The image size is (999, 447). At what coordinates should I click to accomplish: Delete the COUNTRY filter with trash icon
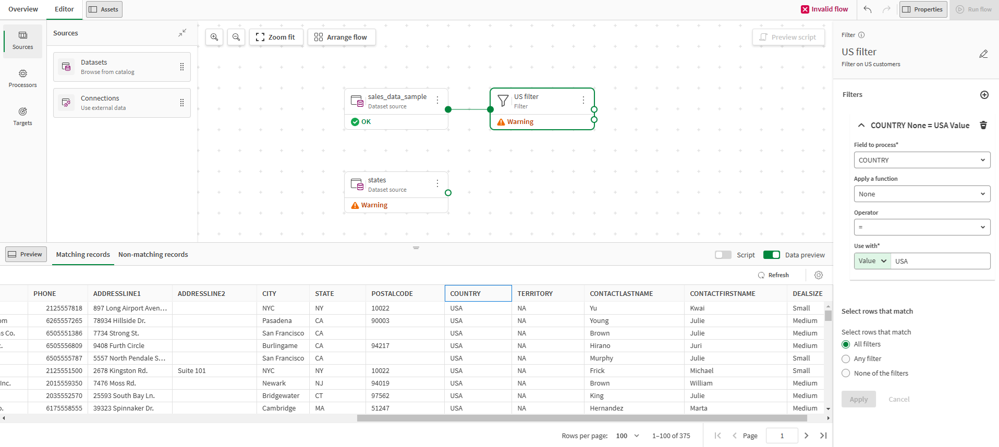[983, 125]
